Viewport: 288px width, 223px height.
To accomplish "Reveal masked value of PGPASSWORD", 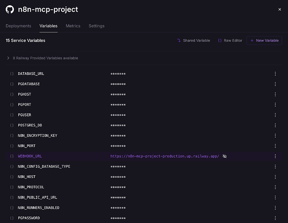I will 118,218.
